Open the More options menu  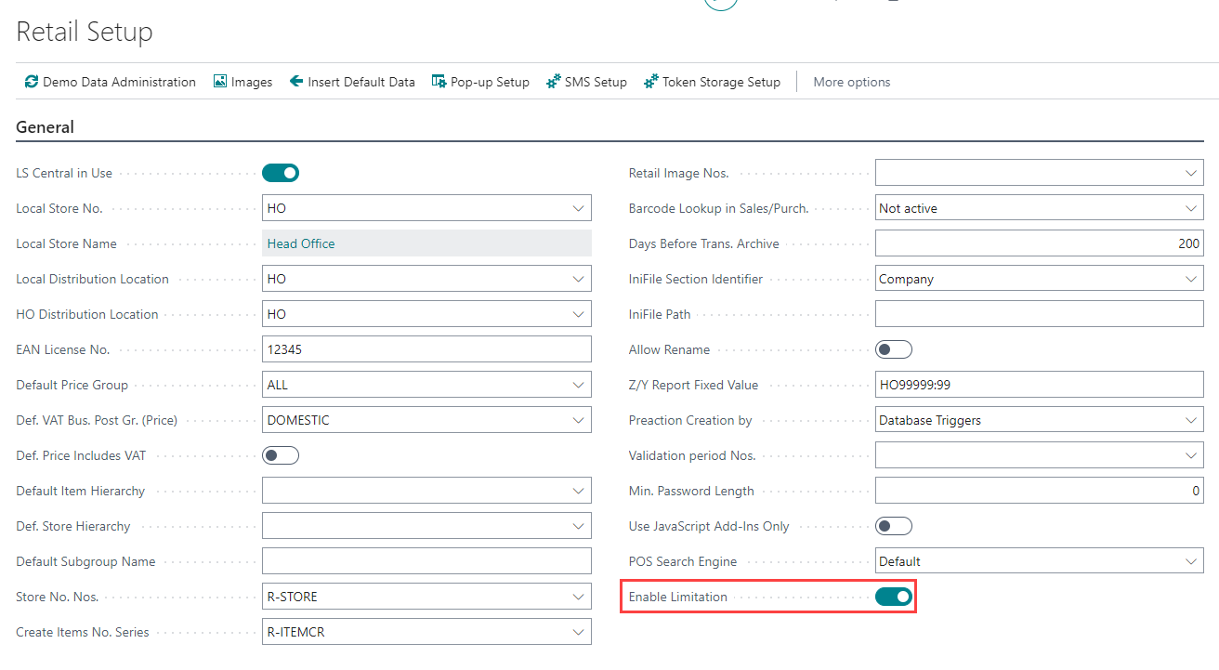click(x=851, y=82)
